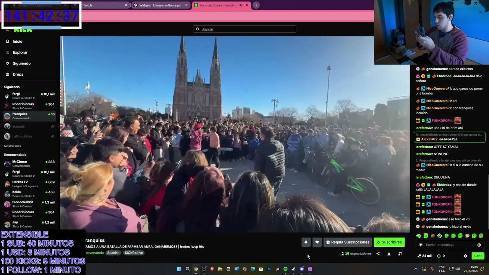
Task: Open recommended channel Jay
Action: click(30, 224)
